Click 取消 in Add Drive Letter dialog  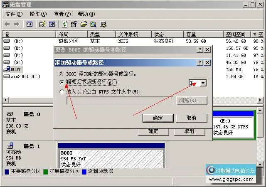click(192, 118)
